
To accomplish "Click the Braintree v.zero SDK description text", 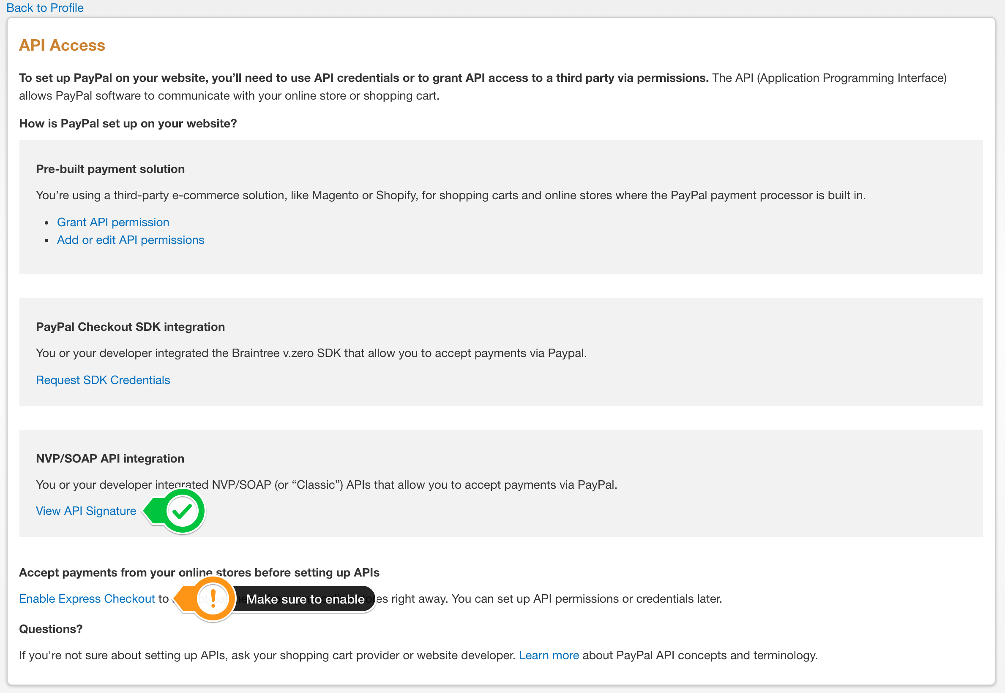I will pos(311,353).
